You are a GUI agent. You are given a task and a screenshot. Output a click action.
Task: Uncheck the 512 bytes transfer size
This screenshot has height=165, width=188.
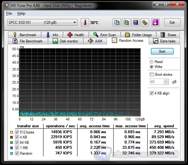tap(17, 132)
